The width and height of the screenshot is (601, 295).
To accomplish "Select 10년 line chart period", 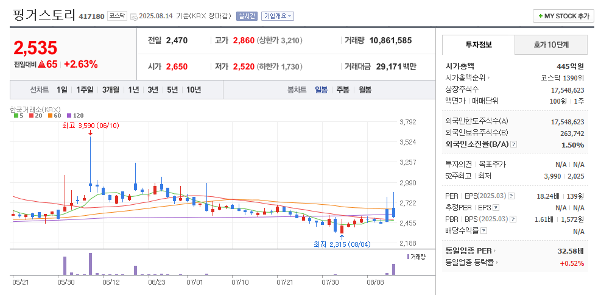I will tap(194, 90).
